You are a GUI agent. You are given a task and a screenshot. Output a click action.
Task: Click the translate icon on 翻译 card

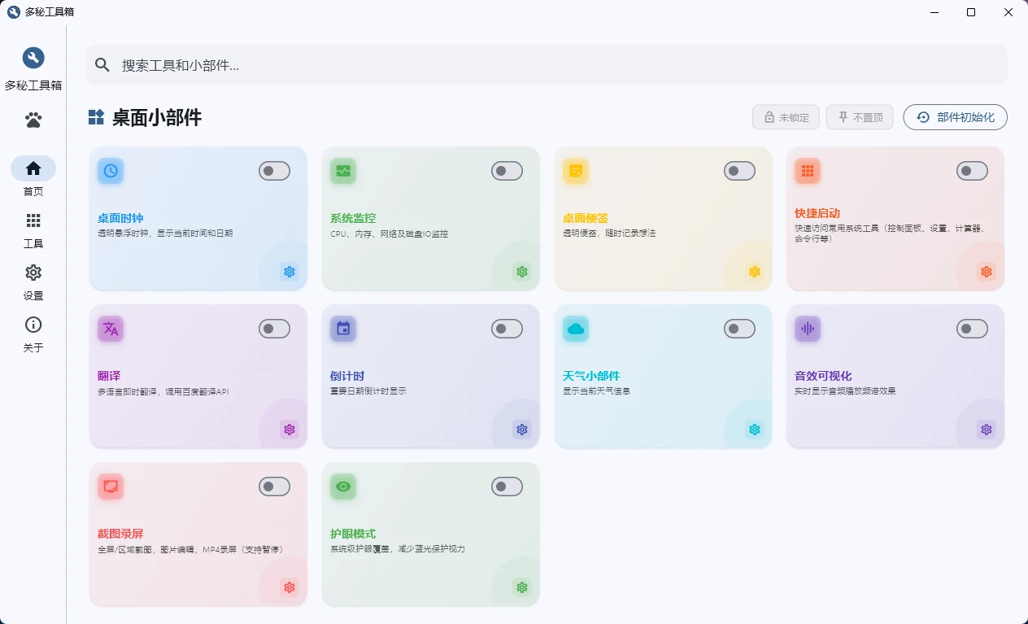[111, 329]
